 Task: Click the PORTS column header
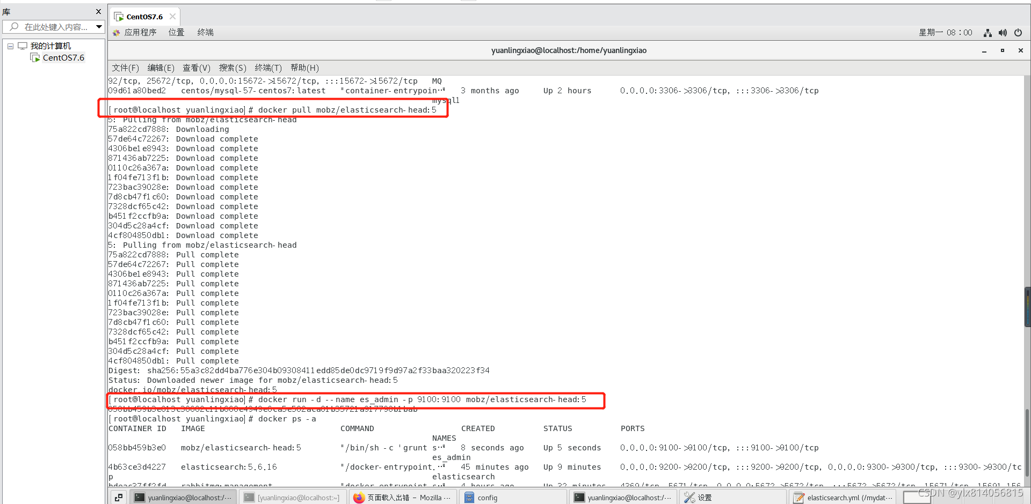[633, 428]
